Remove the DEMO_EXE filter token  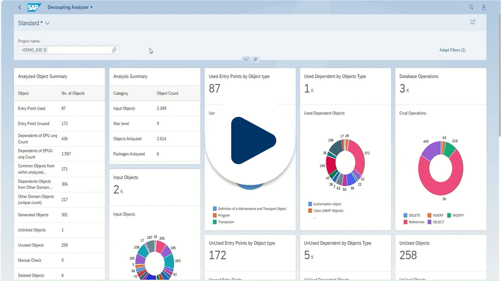(x=45, y=50)
